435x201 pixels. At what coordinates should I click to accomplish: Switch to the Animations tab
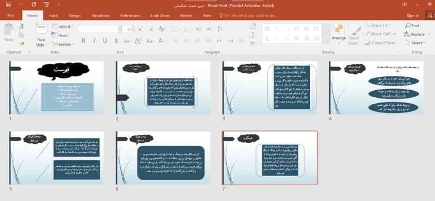click(x=130, y=16)
